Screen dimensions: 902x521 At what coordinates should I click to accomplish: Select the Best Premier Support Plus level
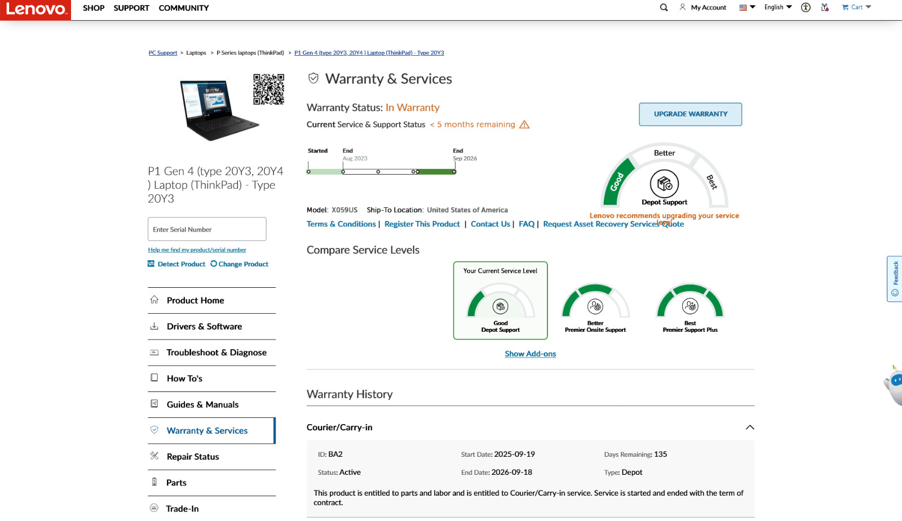point(690,308)
